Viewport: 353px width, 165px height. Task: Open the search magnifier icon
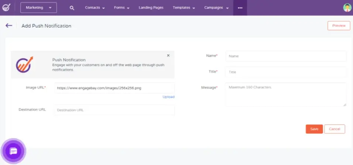pos(72,8)
